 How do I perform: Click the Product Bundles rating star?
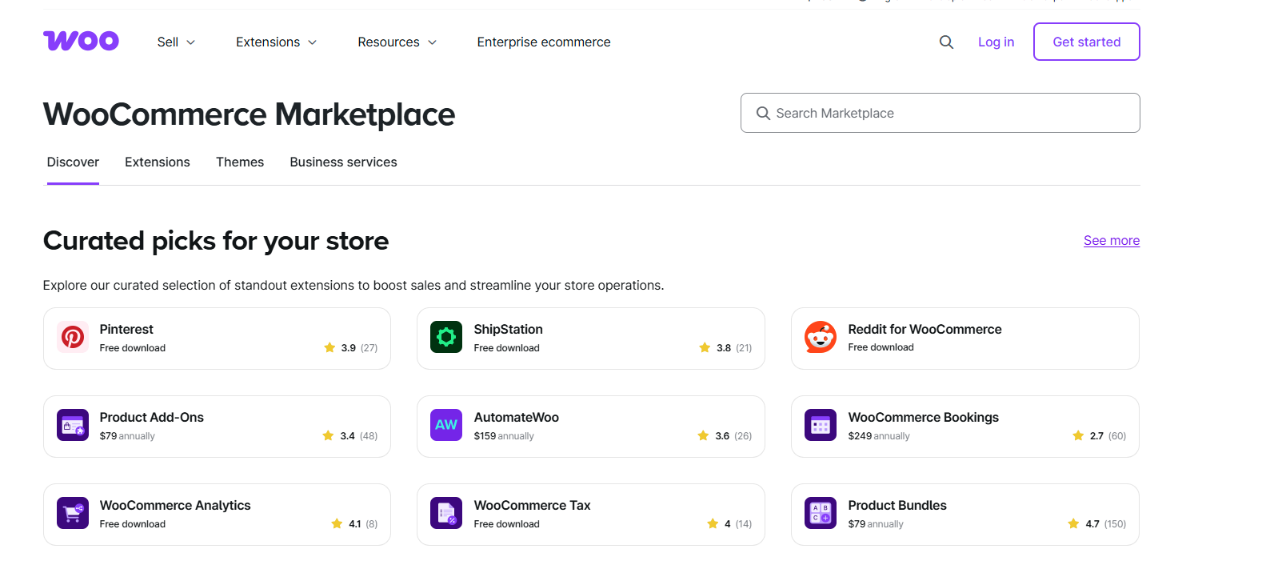(x=1073, y=523)
